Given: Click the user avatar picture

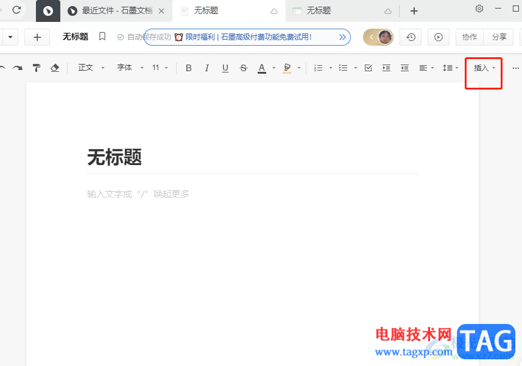Looking at the screenshot, I should point(385,37).
